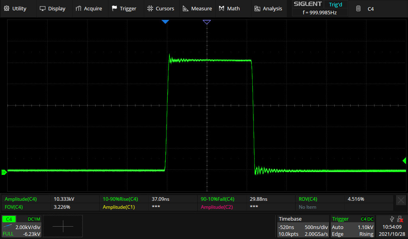The width and height of the screenshot is (408, 239).
Task: Click the 29.88ns fall time value
Action: [258, 199]
